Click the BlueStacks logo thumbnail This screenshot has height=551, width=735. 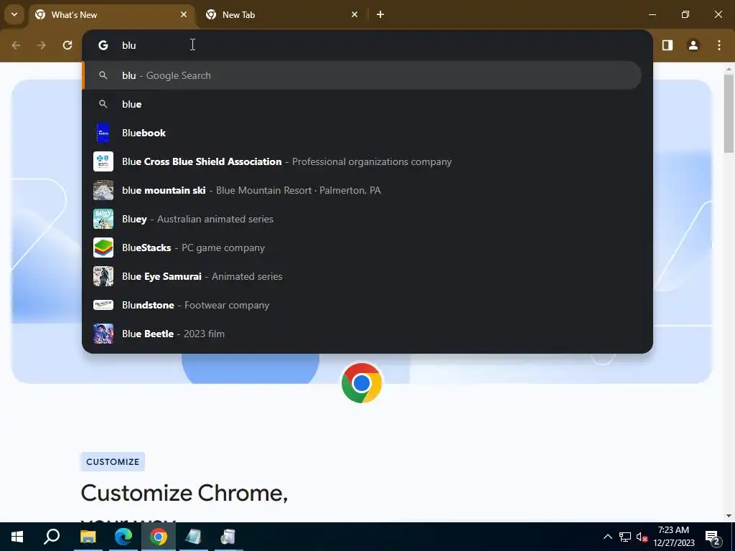coord(103,248)
